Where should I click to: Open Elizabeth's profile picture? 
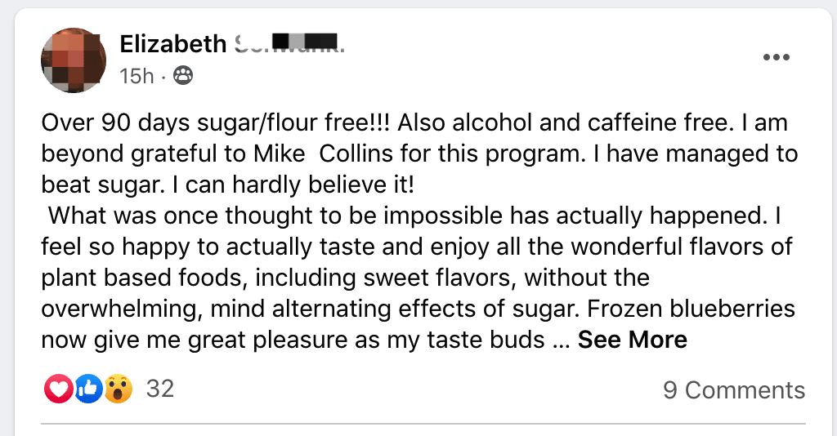74,60
